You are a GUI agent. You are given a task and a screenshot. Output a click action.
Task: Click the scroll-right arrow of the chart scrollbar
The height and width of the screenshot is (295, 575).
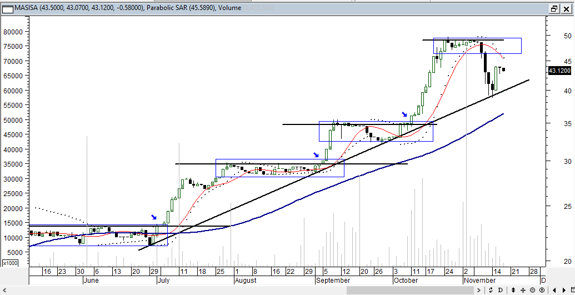coord(478,290)
